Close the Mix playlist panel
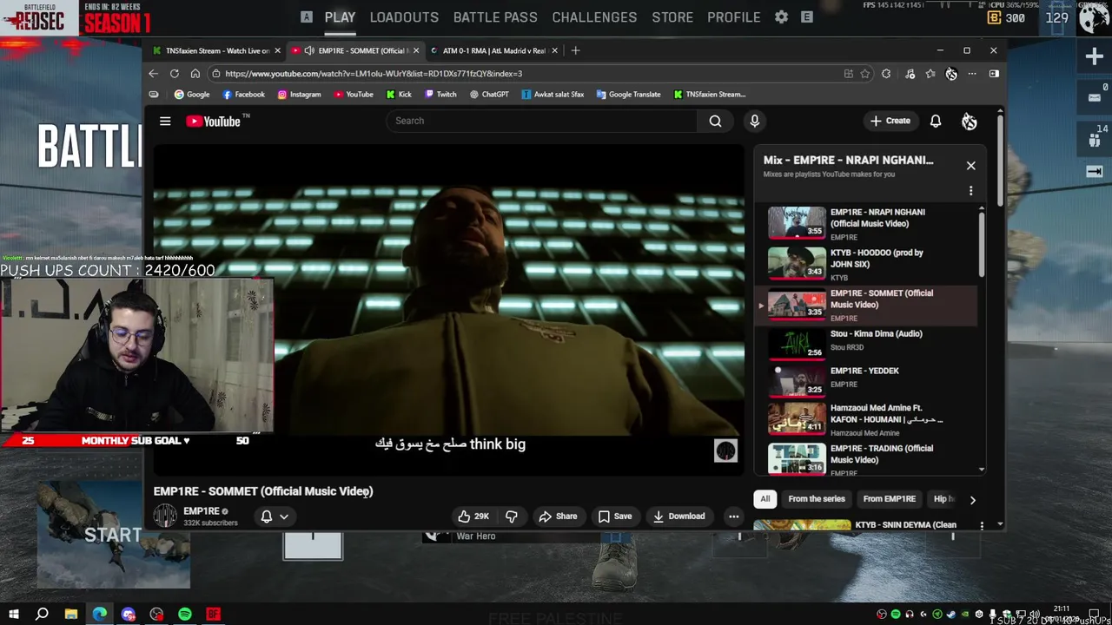Image resolution: width=1112 pixels, height=625 pixels. pyautogui.click(x=970, y=165)
